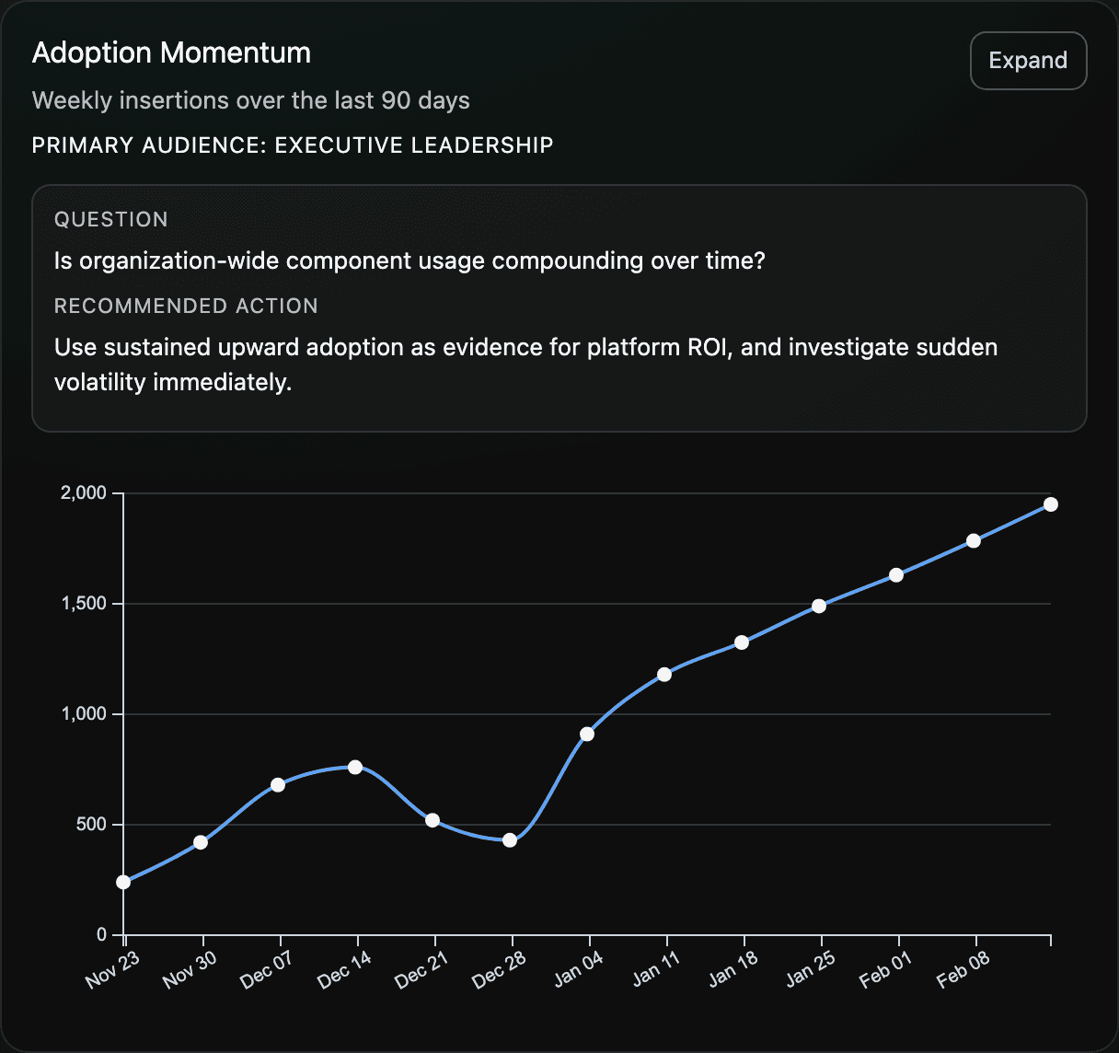Select the Nov 30 data point
Image resolution: width=1119 pixels, height=1053 pixels.
[x=201, y=841]
